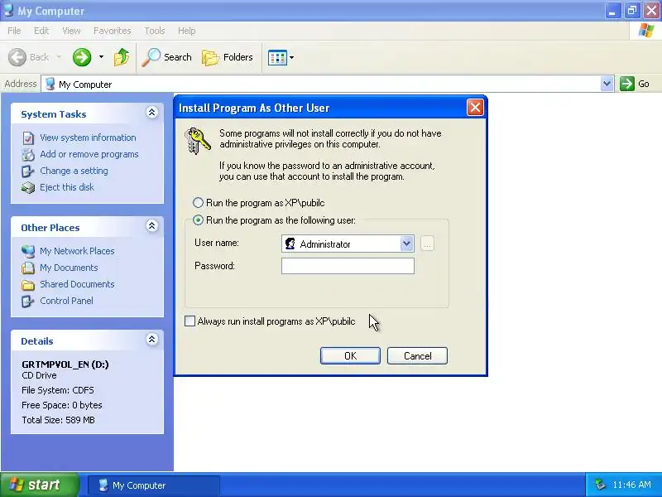The width and height of the screenshot is (662, 497).
Task: Click the Add or remove programs icon
Action: 28,155
